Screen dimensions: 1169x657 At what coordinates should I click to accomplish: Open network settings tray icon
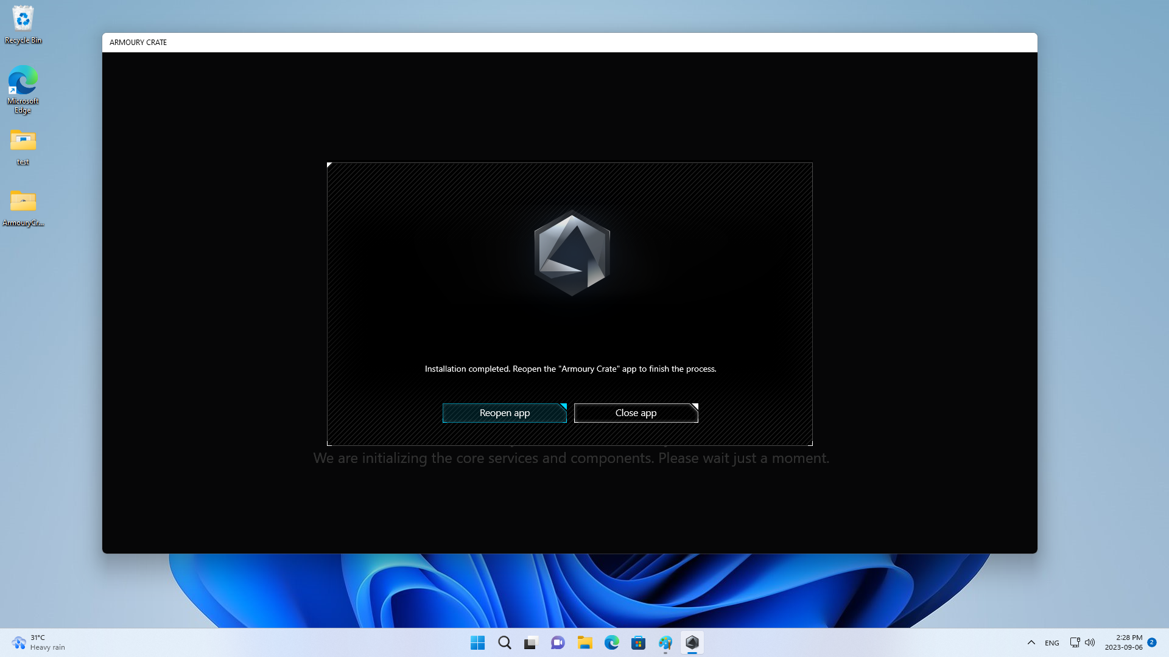(1075, 642)
